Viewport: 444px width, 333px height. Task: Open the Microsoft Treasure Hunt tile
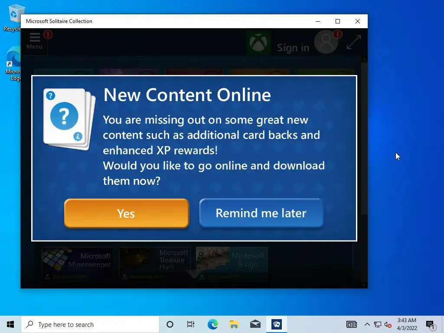point(154,264)
